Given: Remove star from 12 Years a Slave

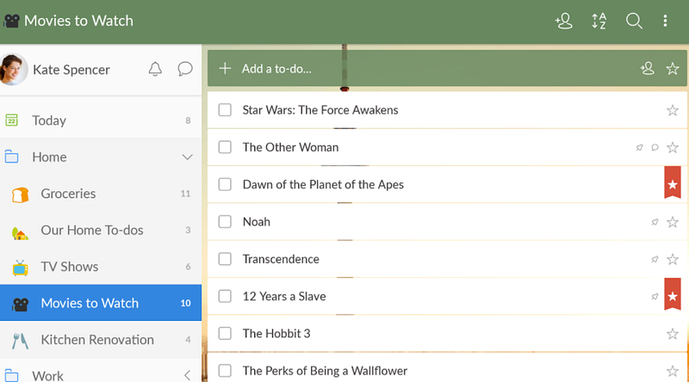Looking at the screenshot, I should coord(673,294).
